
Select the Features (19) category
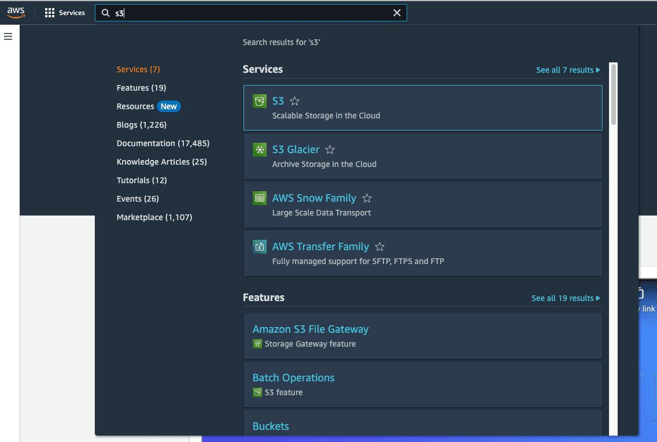pyautogui.click(x=141, y=88)
